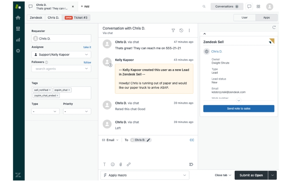The height and width of the screenshot is (182, 292).
Task: Remove the zopim_chat_ended tag
Action: (57, 95)
